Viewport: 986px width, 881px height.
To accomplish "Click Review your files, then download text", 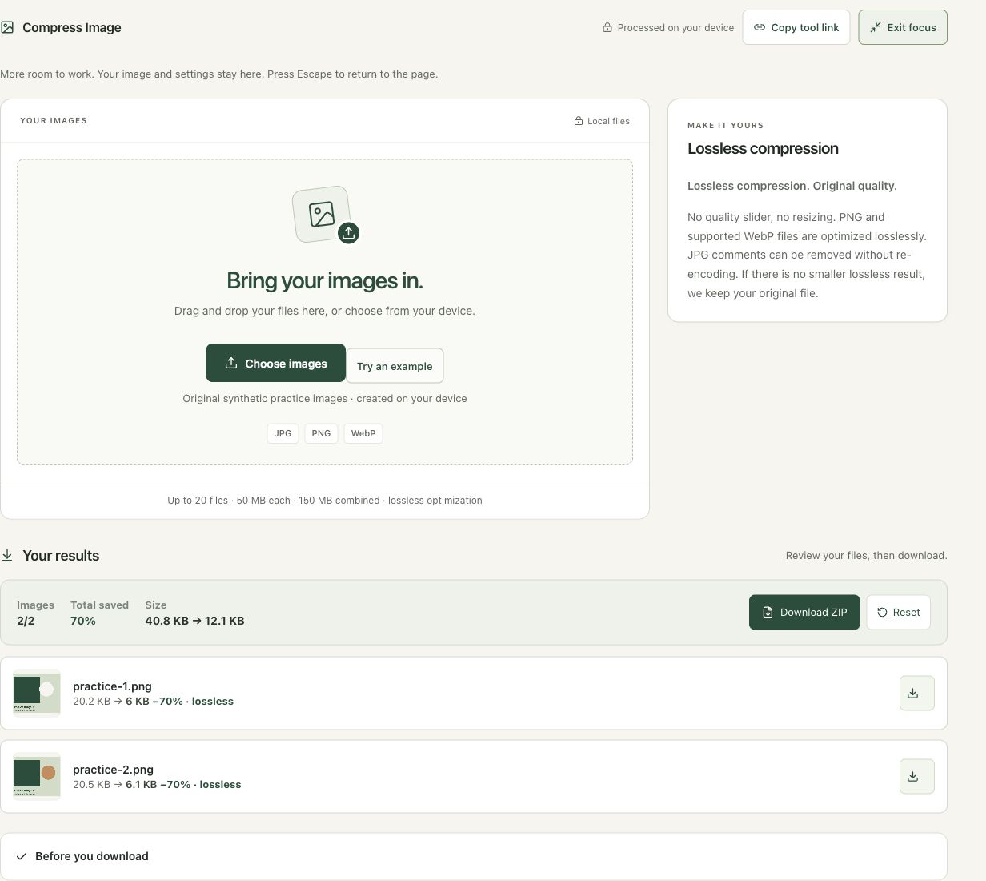I will (x=866, y=555).
